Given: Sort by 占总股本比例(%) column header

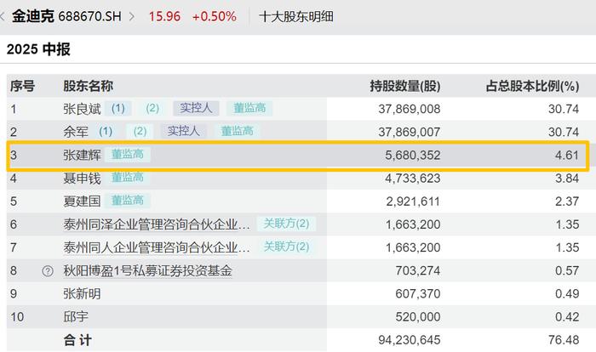Looking at the screenshot, I should tap(532, 86).
